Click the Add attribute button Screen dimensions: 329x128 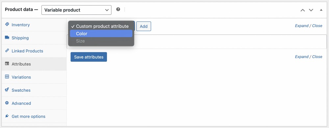143,26
